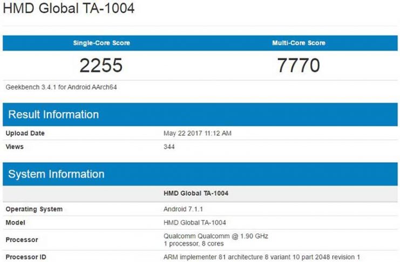Select the Single-Core Score header
400x262 pixels.
[x=101, y=43]
